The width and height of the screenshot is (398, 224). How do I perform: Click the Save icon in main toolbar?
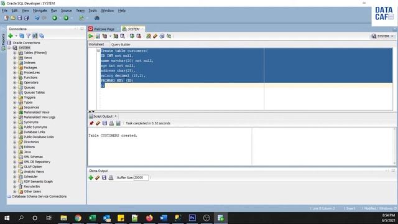coord(19,18)
